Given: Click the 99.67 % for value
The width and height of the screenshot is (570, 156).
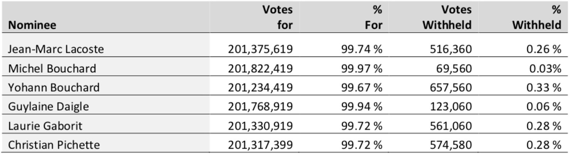Looking at the screenshot, I should point(361,88).
